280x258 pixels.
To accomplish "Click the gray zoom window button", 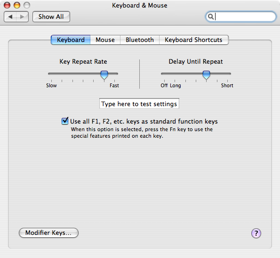I will [27, 5].
